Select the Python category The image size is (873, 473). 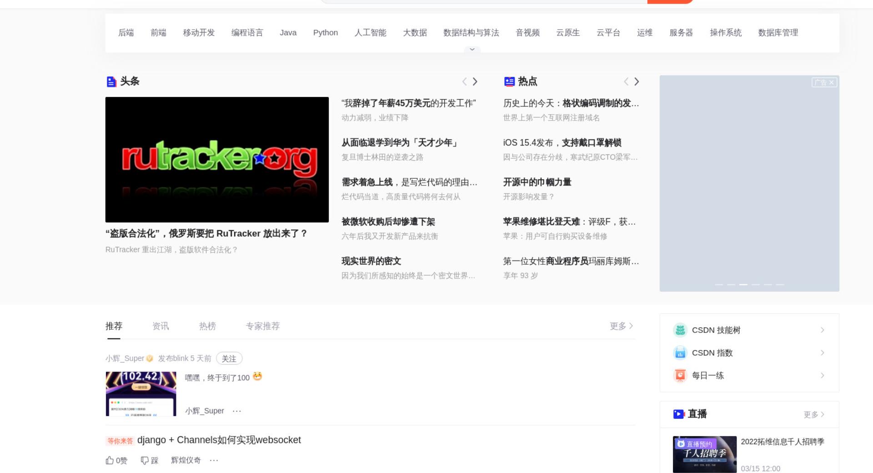[x=326, y=33]
